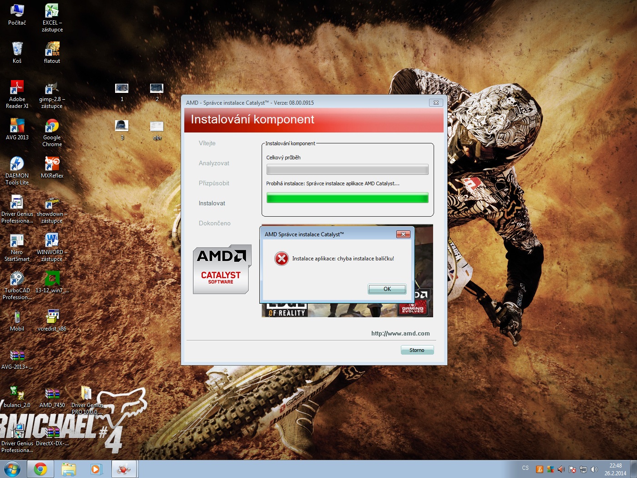Viewport: 637px width, 478px height.
Task: Select the gimp-2.8 – zástupce shortcut
Action: coord(52,94)
